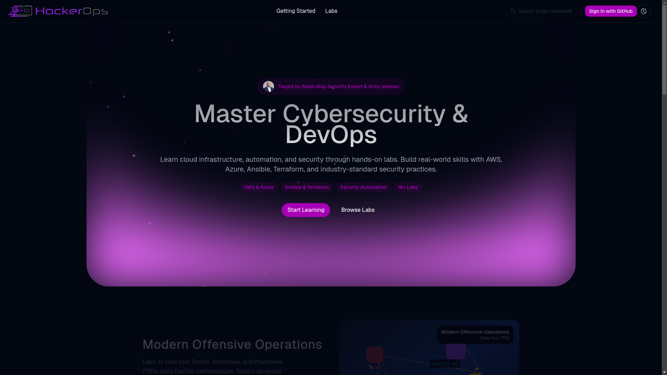Select the Ansible & Terraform tag

(307, 187)
